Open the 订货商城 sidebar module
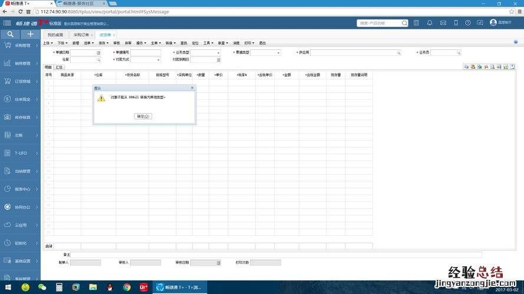Viewport: 524px width, 294px height. pos(21,81)
